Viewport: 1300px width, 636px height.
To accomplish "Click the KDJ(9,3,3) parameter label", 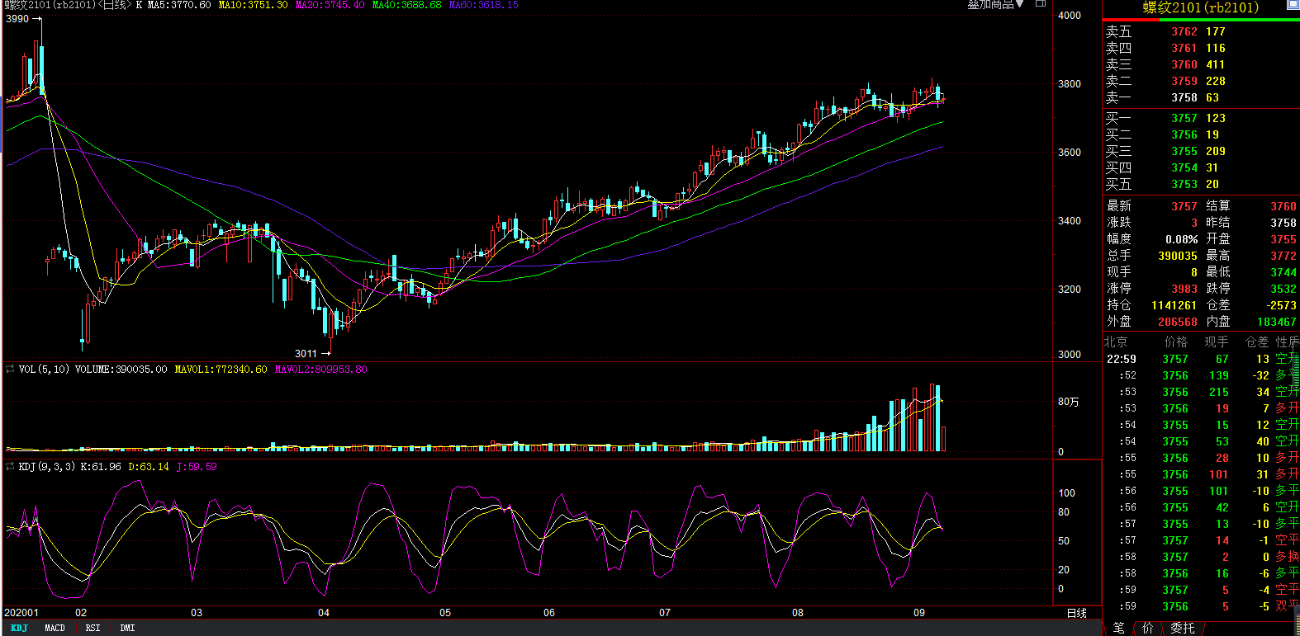I will [x=47, y=467].
